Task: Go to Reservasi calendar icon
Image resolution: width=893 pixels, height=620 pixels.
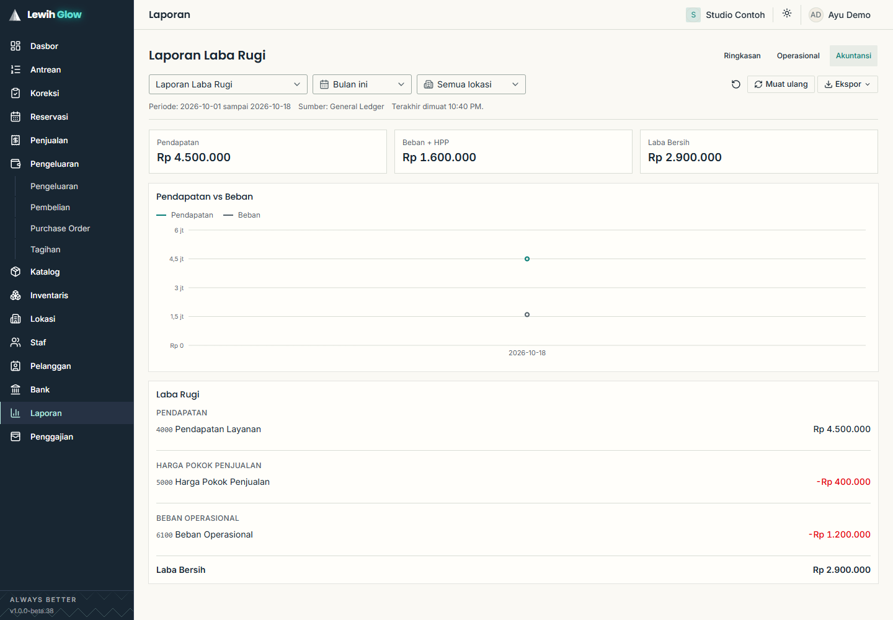Action: click(16, 117)
